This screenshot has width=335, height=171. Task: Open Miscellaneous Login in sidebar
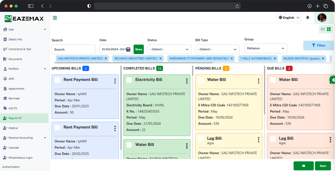24,158
